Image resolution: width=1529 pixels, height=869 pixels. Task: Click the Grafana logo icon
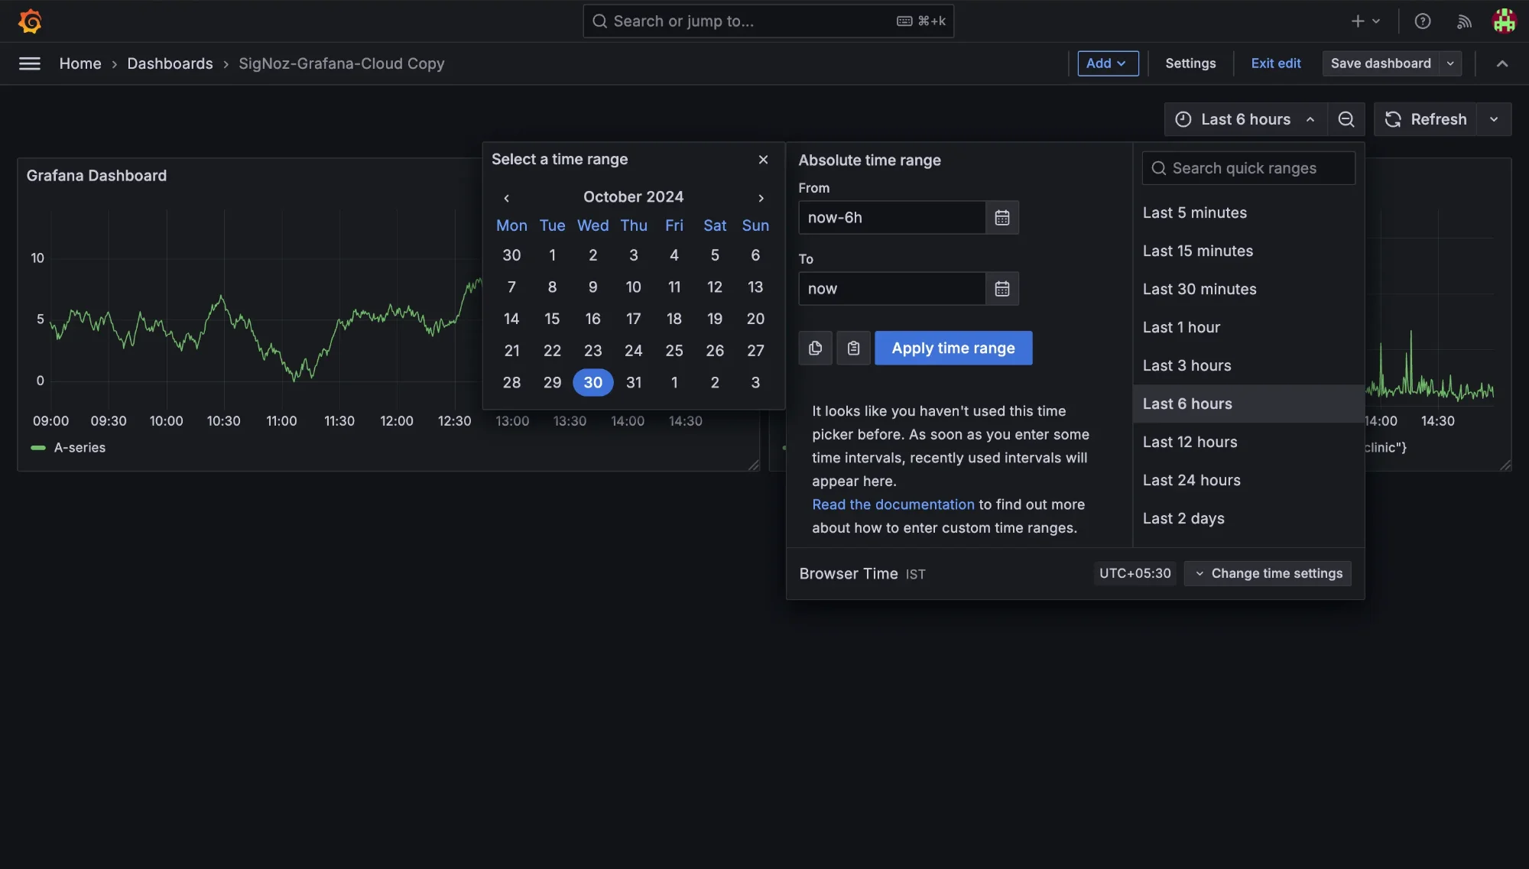pyautogui.click(x=30, y=21)
